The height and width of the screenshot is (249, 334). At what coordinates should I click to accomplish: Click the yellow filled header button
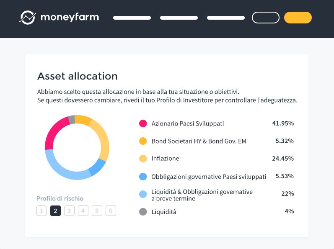[x=298, y=18]
